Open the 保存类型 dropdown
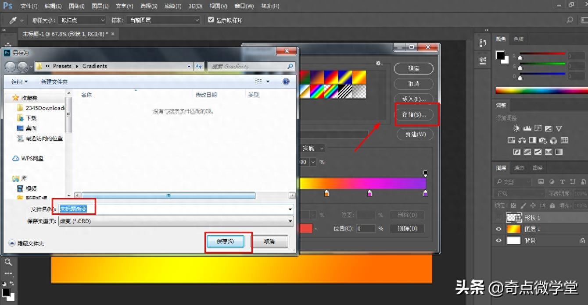Viewport: 588px width, 305px height. coord(290,221)
